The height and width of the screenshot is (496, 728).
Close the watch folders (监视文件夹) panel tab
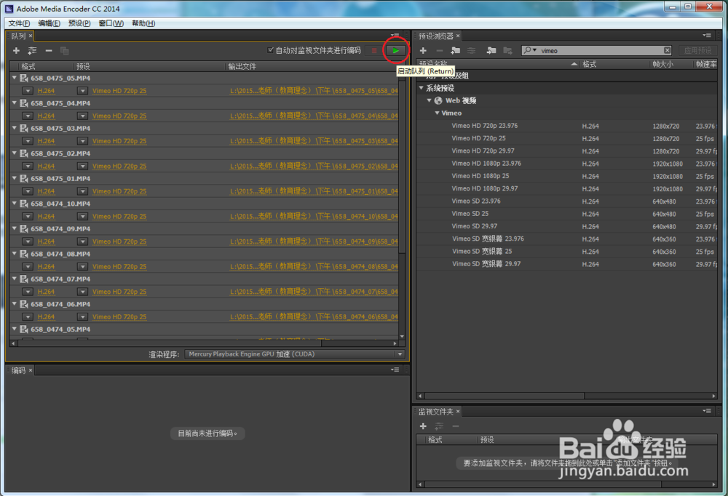458,412
